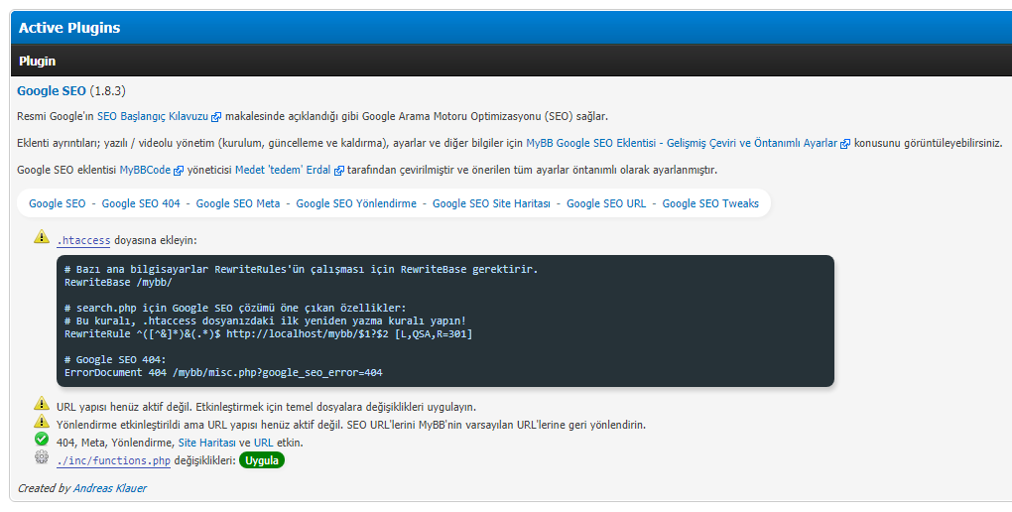Click gear icon beside ./inc/functions.php
1012x512 pixels.
tap(42, 457)
